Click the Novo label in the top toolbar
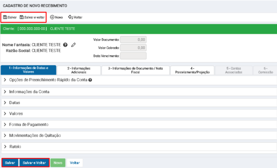The width and height of the screenshot is (277, 168). pos(59,17)
